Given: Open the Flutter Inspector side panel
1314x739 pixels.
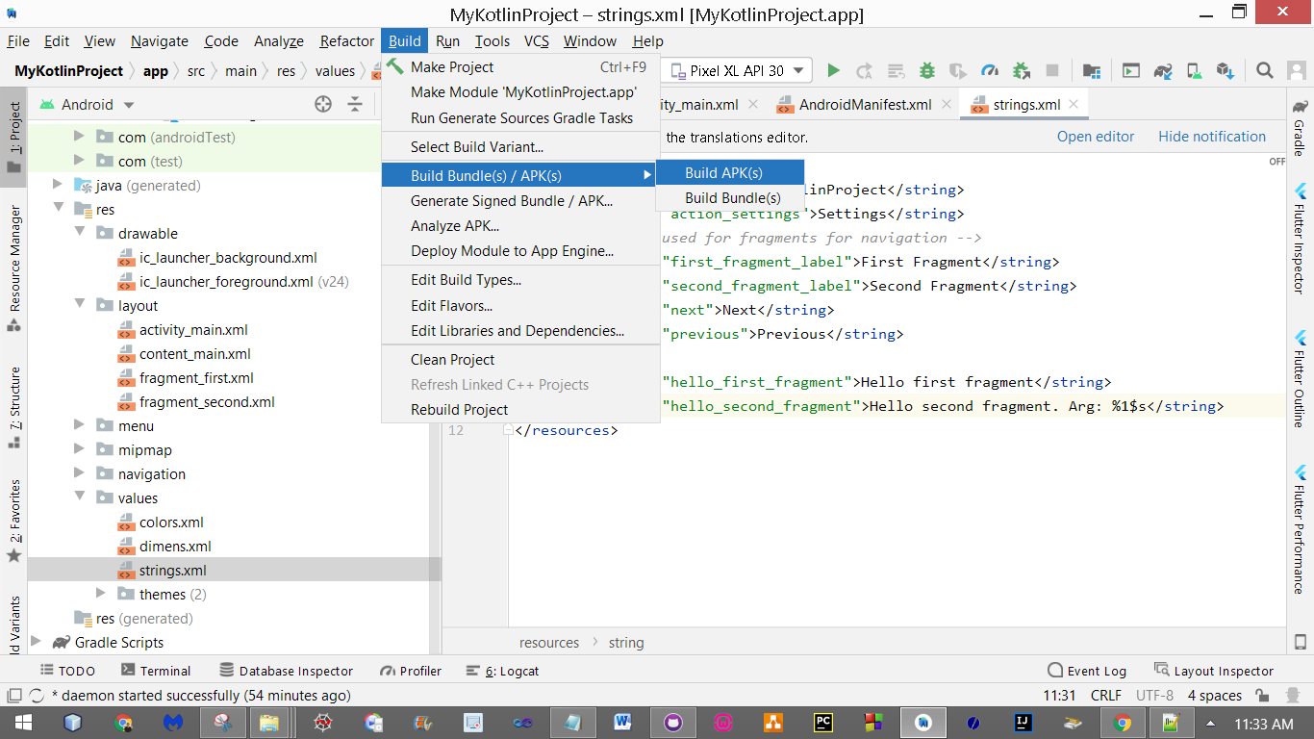Looking at the screenshot, I should pyautogui.click(x=1300, y=239).
